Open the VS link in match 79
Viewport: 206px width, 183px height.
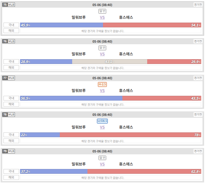(102, 164)
